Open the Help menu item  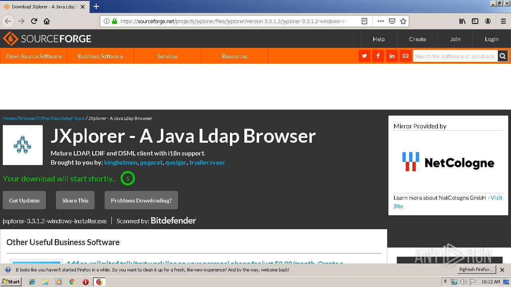(x=378, y=39)
